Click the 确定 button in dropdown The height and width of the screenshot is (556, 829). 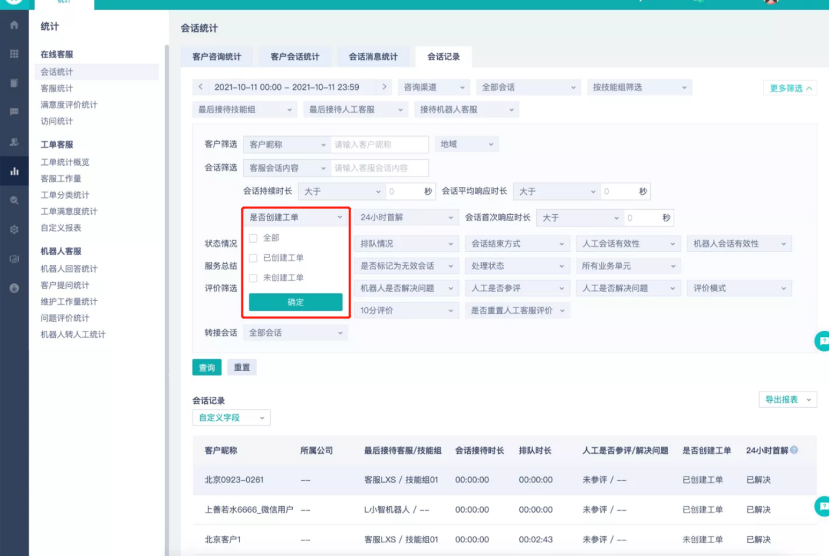295,302
